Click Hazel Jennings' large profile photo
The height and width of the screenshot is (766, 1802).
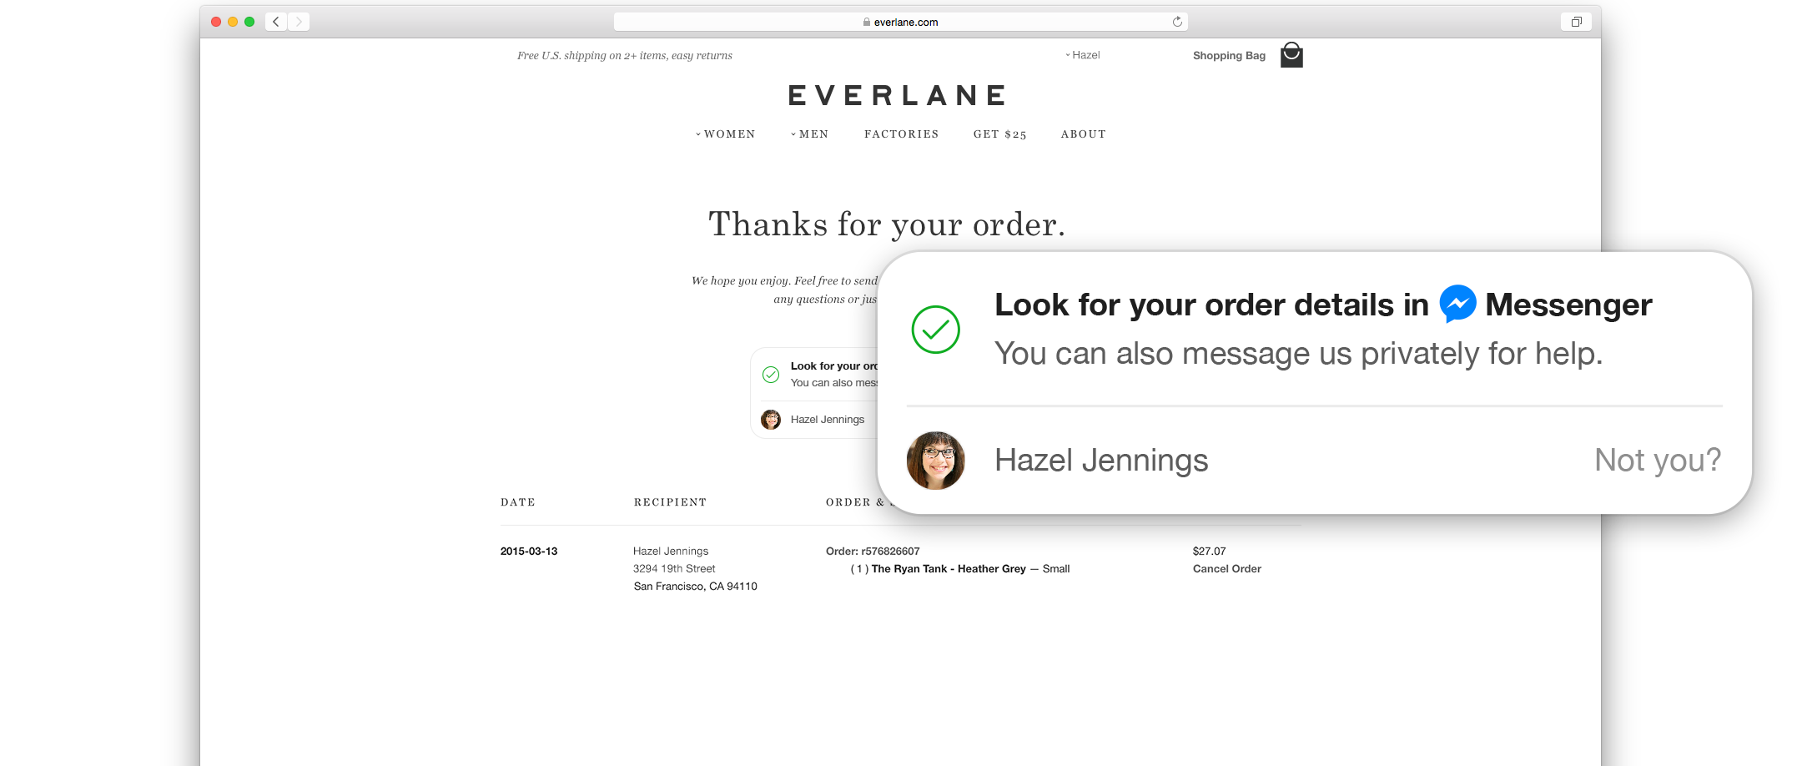[935, 460]
